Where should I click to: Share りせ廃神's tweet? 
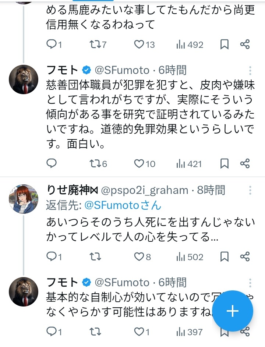245,256
